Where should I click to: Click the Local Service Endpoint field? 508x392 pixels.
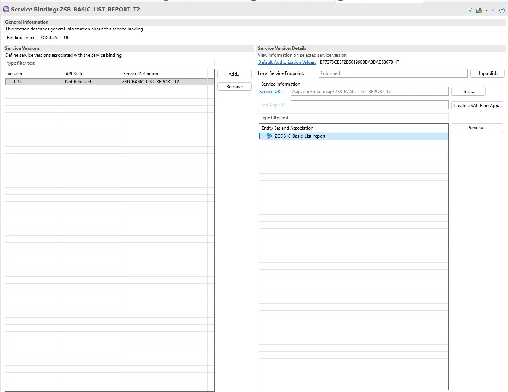[x=393, y=73]
